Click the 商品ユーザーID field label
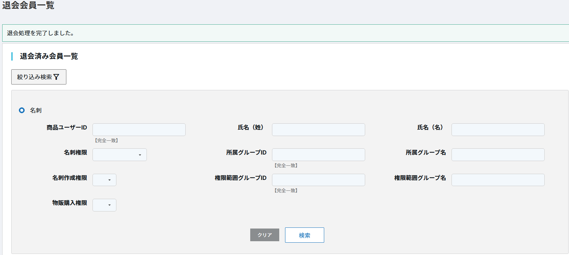Viewport: 569px width, 255px height. pos(67,128)
